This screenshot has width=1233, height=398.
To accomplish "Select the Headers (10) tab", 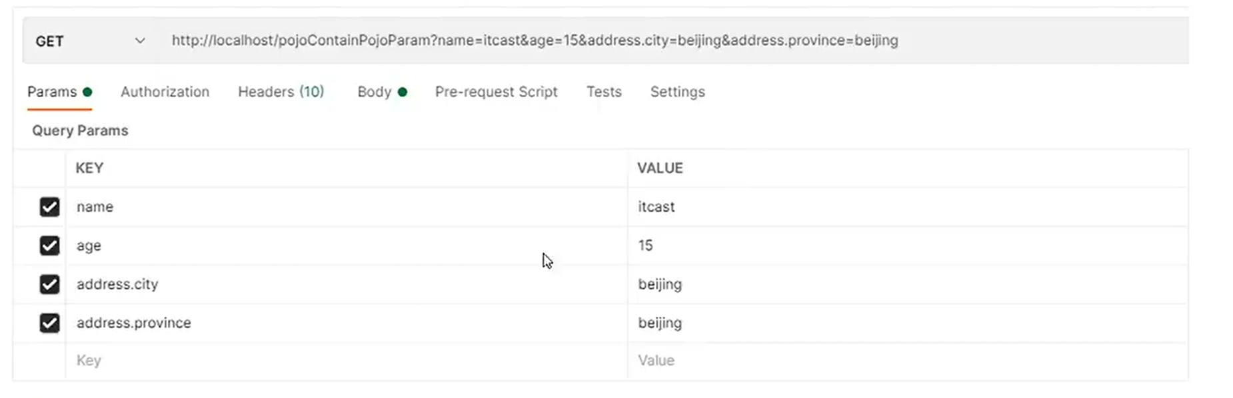I will 281,92.
